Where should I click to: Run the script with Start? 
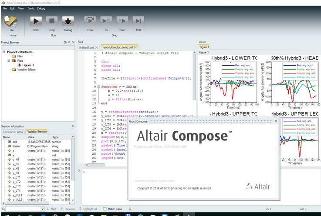(x=36, y=21)
